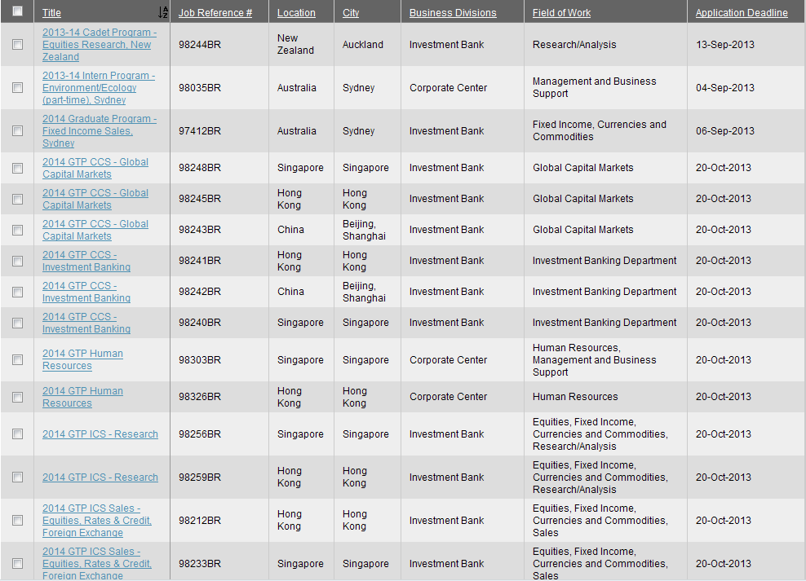The width and height of the screenshot is (806, 581).
Task: Open the 2014 GTP Human Resources link for 98326BR
Action: tap(82, 397)
